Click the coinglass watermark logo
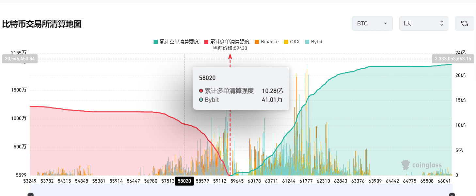This screenshot has width=476, height=196. point(421,165)
